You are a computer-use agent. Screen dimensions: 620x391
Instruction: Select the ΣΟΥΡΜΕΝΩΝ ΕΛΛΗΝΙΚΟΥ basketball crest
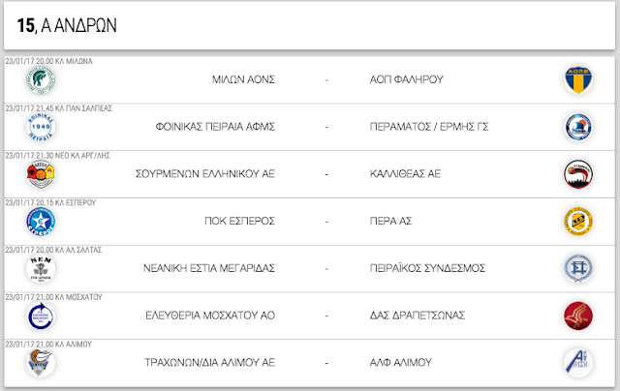pos(41,174)
